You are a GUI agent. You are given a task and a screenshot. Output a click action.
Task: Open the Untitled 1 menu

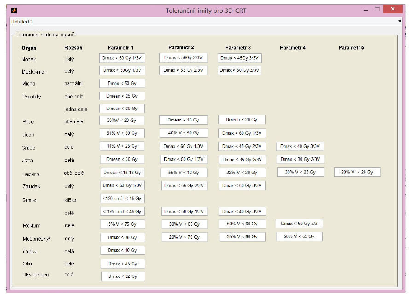tap(22, 22)
